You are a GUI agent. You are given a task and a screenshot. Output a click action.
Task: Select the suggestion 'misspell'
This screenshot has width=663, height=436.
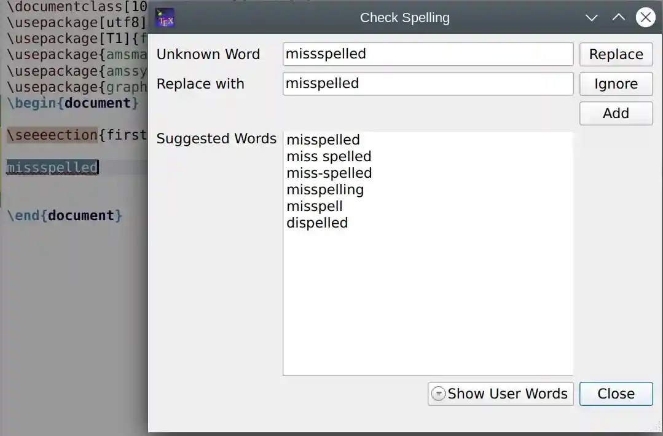click(315, 206)
